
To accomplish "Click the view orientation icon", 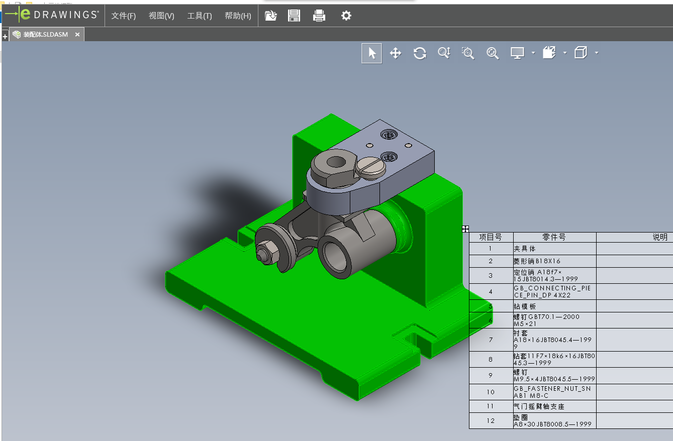I will click(x=549, y=53).
